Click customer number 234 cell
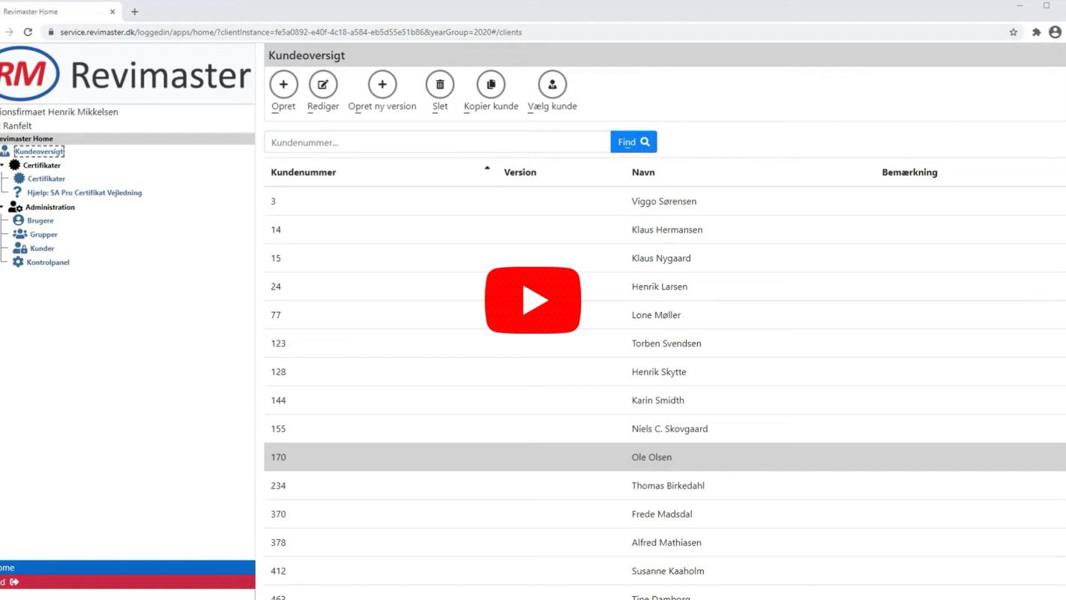Image resolution: width=1066 pixels, height=600 pixels. (278, 486)
